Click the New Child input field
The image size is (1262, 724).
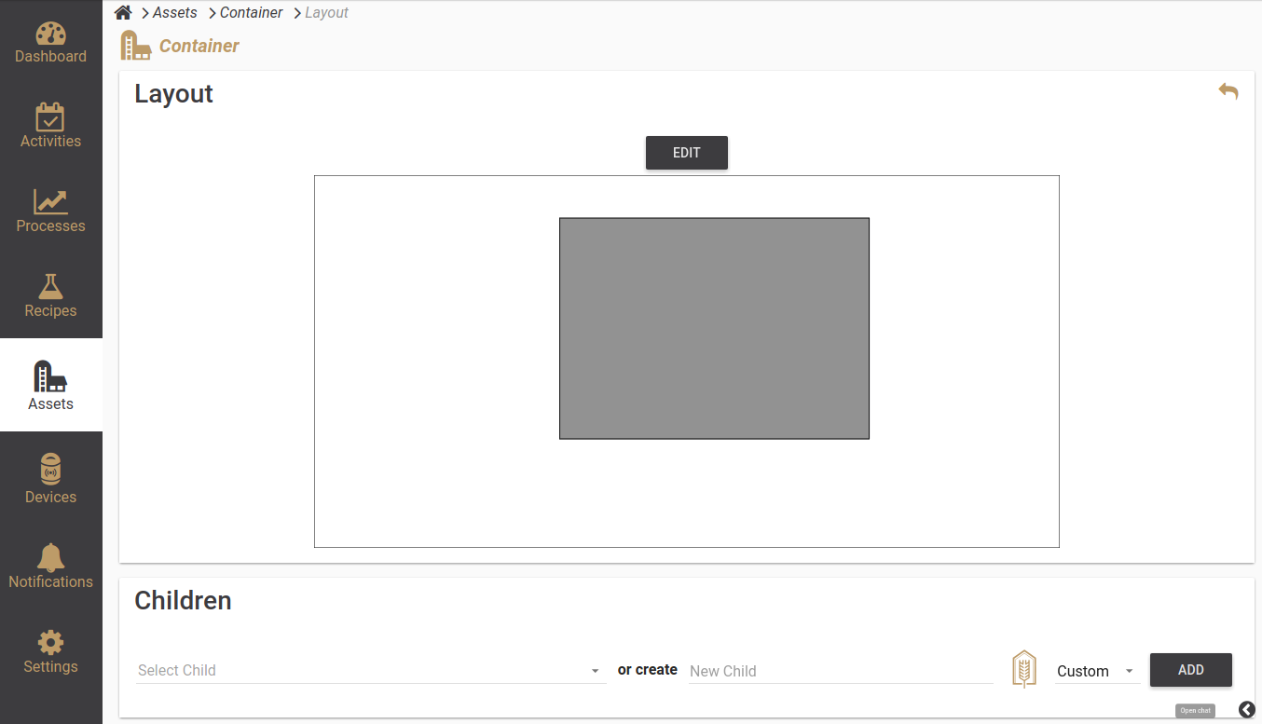tap(840, 671)
